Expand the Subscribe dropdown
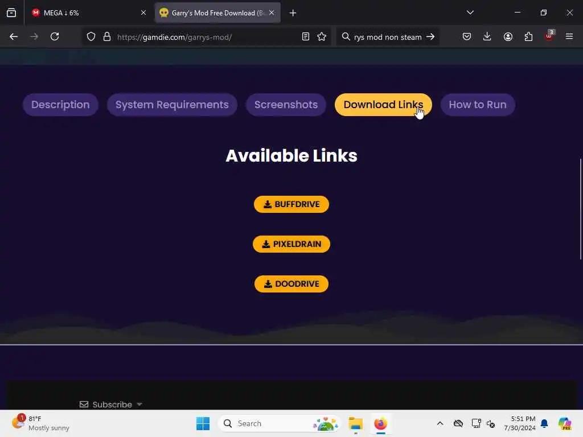This screenshot has width=583, height=437. [x=111, y=405]
